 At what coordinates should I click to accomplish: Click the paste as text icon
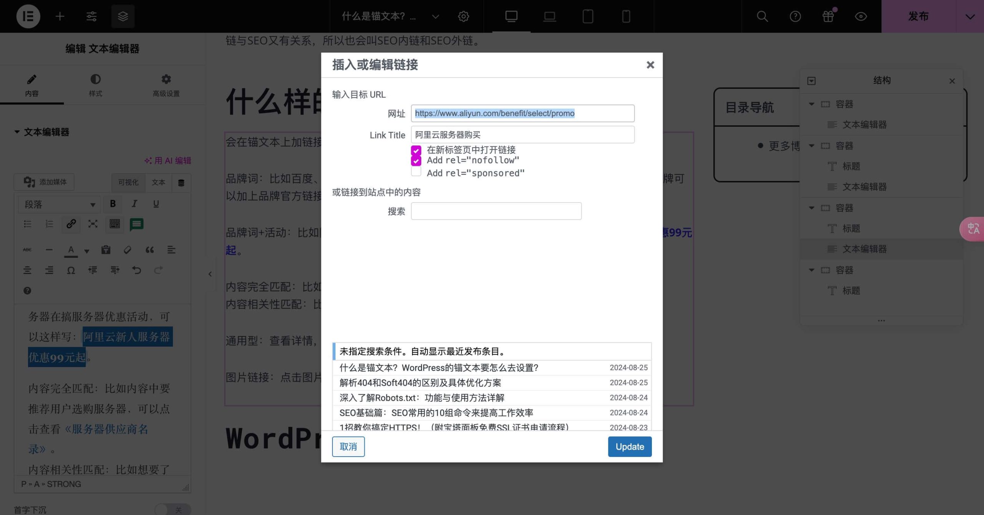(106, 250)
